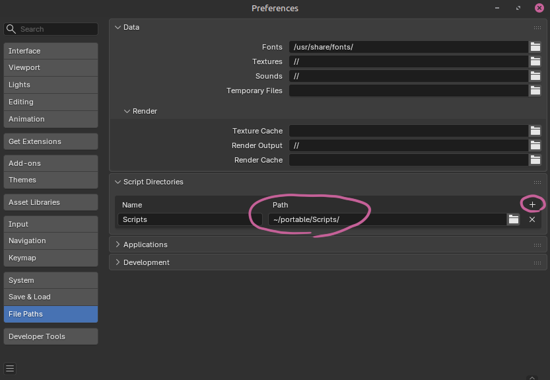Minimize the Preferences window
Viewport: 550px width, 380px height.
(497, 8)
